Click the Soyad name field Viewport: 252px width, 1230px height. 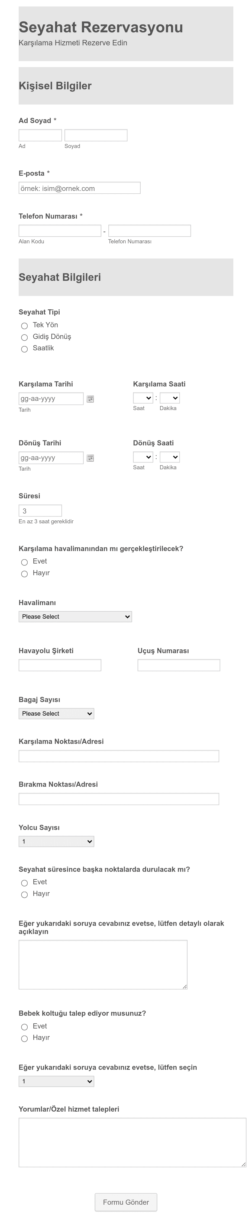(96, 135)
